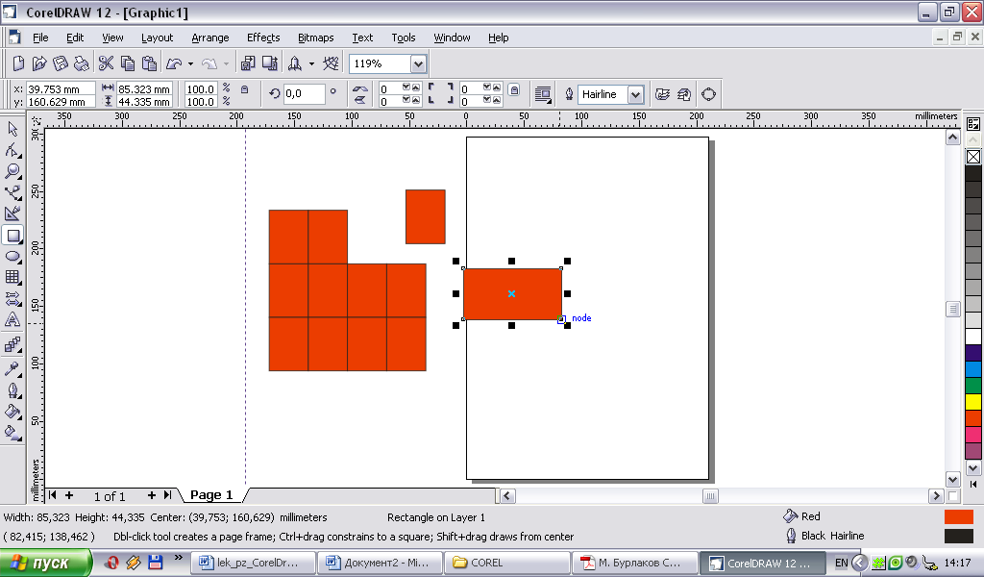Mirror the object horizontally
Viewport: 984px width, 577px height.
coord(360,88)
